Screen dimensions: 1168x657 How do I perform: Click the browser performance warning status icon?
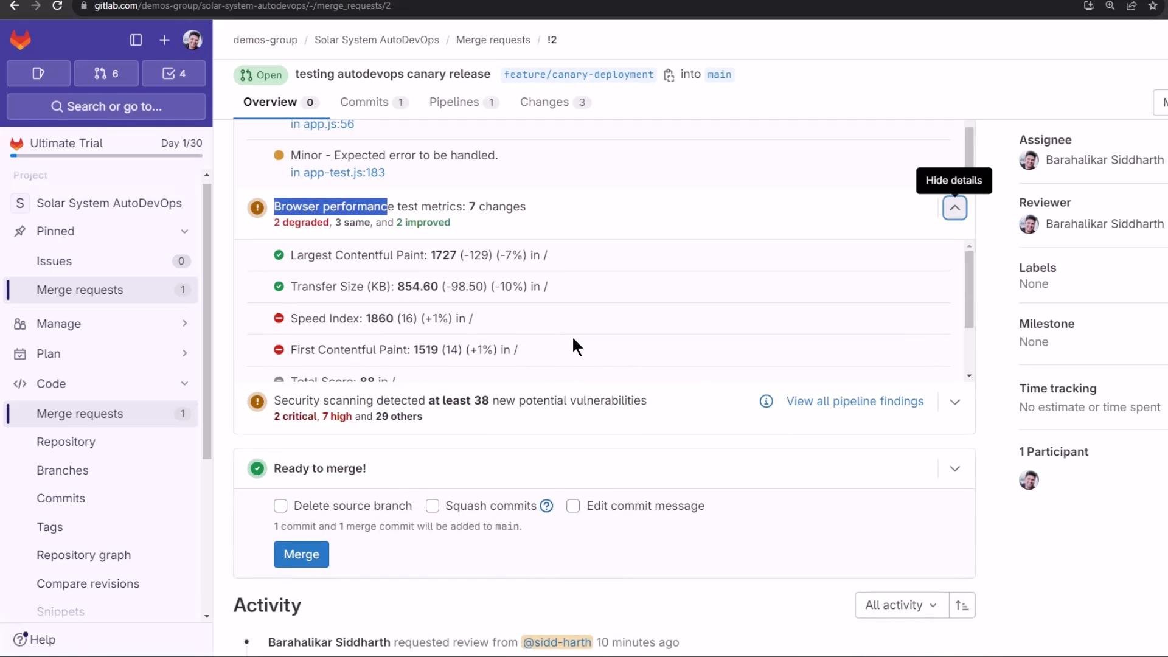click(257, 208)
